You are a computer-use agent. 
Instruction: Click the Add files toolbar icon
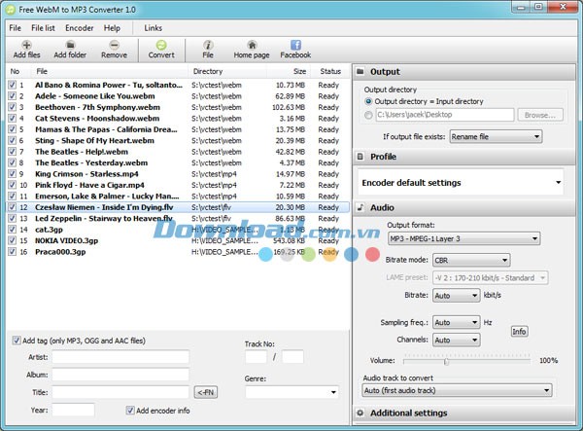[x=26, y=45]
